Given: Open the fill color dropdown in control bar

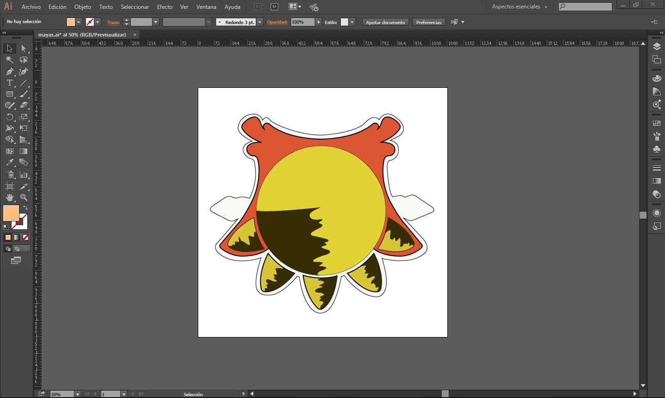Looking at the screenshot, I should point(79,22).
